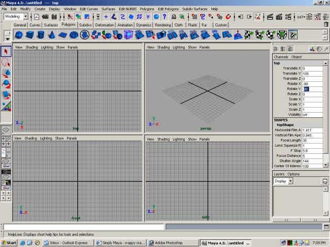
Task: Pick the Rotate tool in toolbox
Action: [6, 84]
